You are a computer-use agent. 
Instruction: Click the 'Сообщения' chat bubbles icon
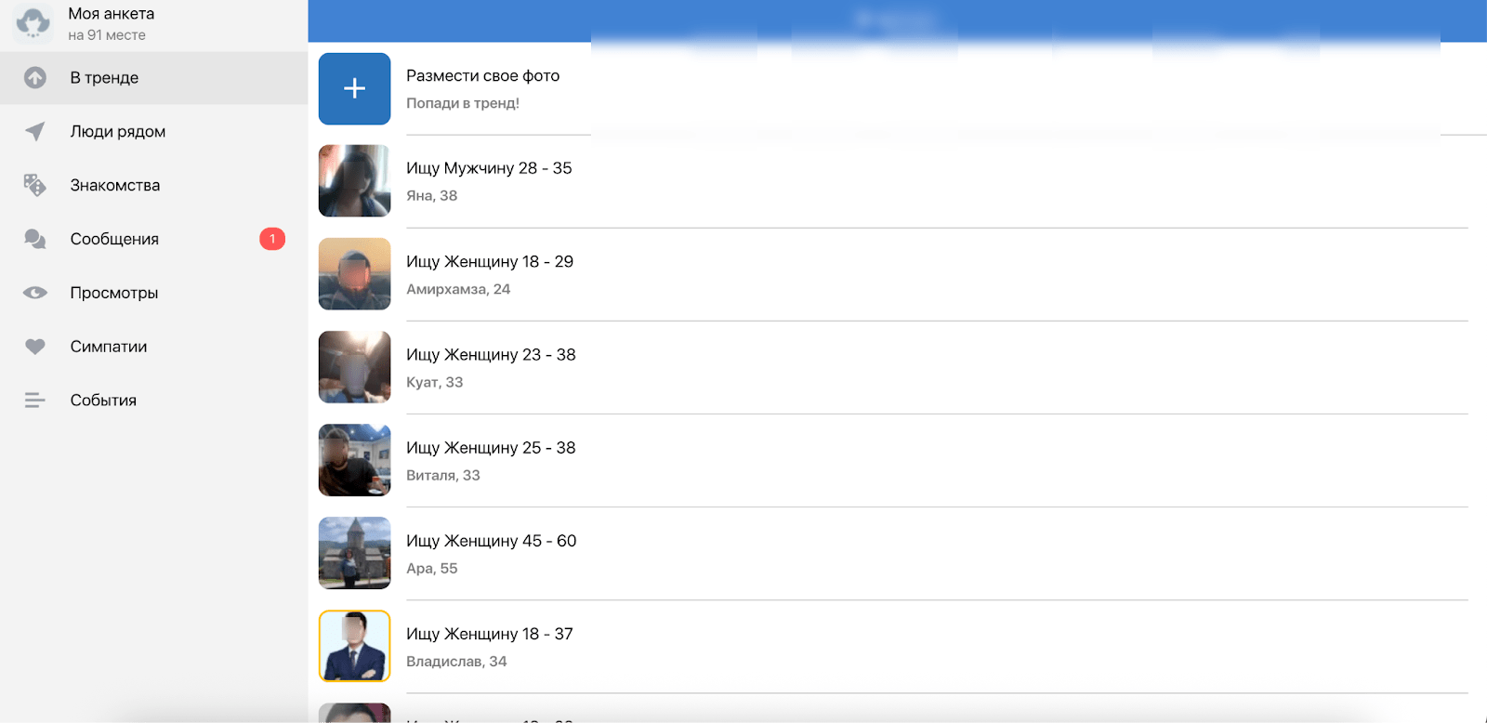click(35, 240)
